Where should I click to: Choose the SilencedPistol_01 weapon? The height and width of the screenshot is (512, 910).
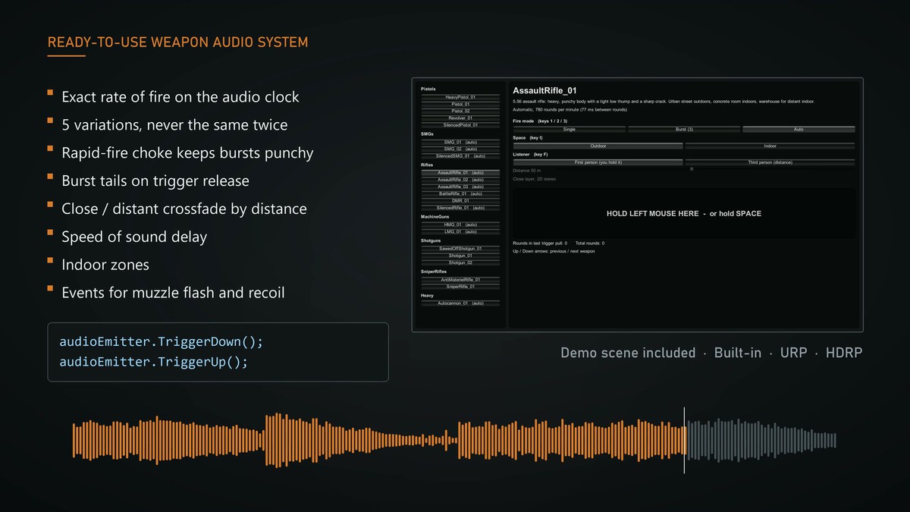click(x=460, y=125)
